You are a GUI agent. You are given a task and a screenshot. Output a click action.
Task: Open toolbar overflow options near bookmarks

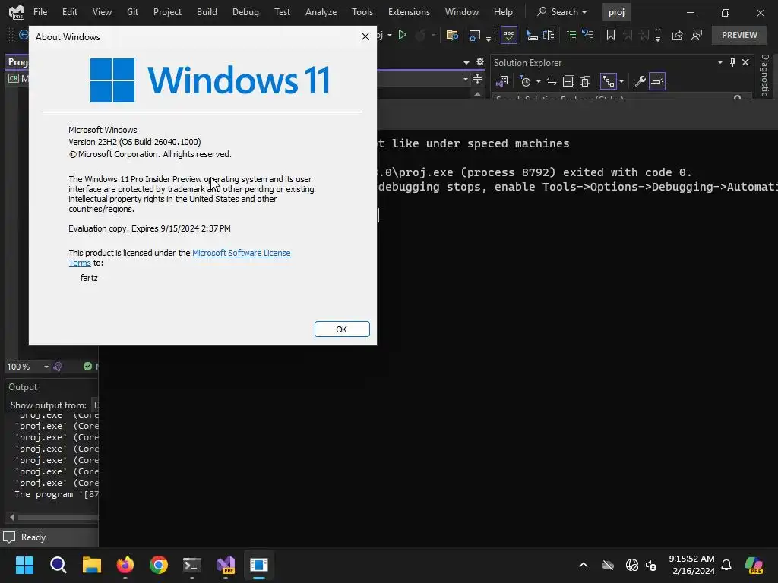point(658,35)
